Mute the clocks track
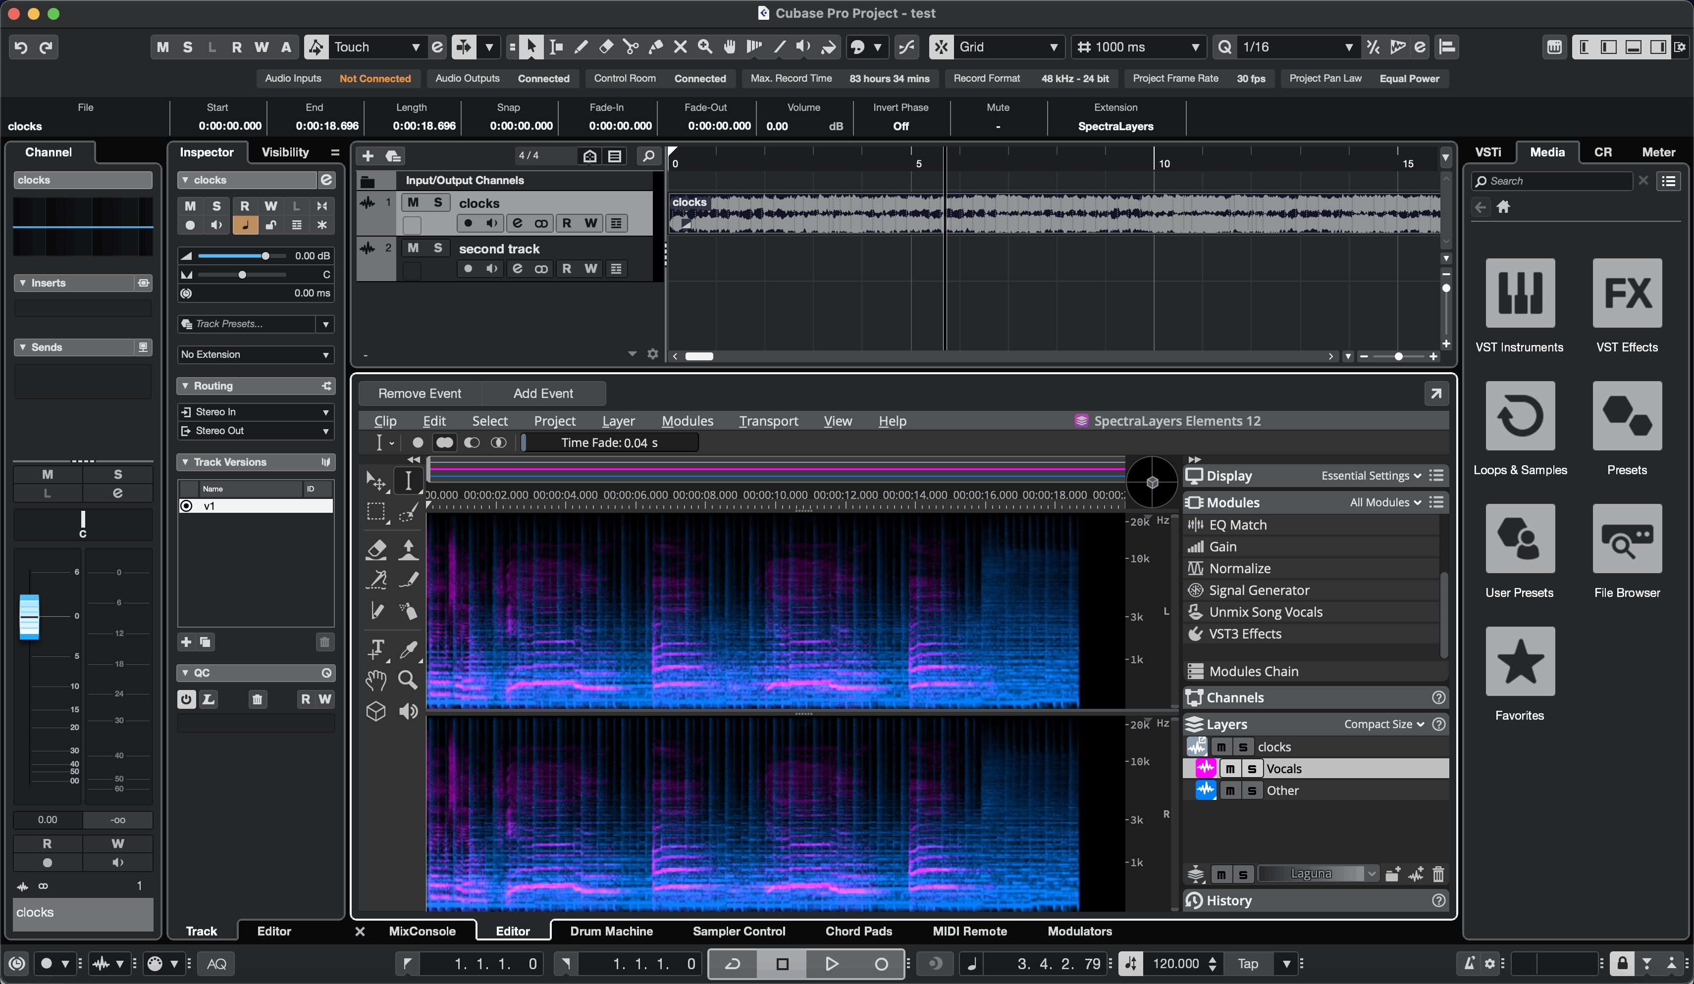Viewport: 1694px width, 984px height. [412, 202]
